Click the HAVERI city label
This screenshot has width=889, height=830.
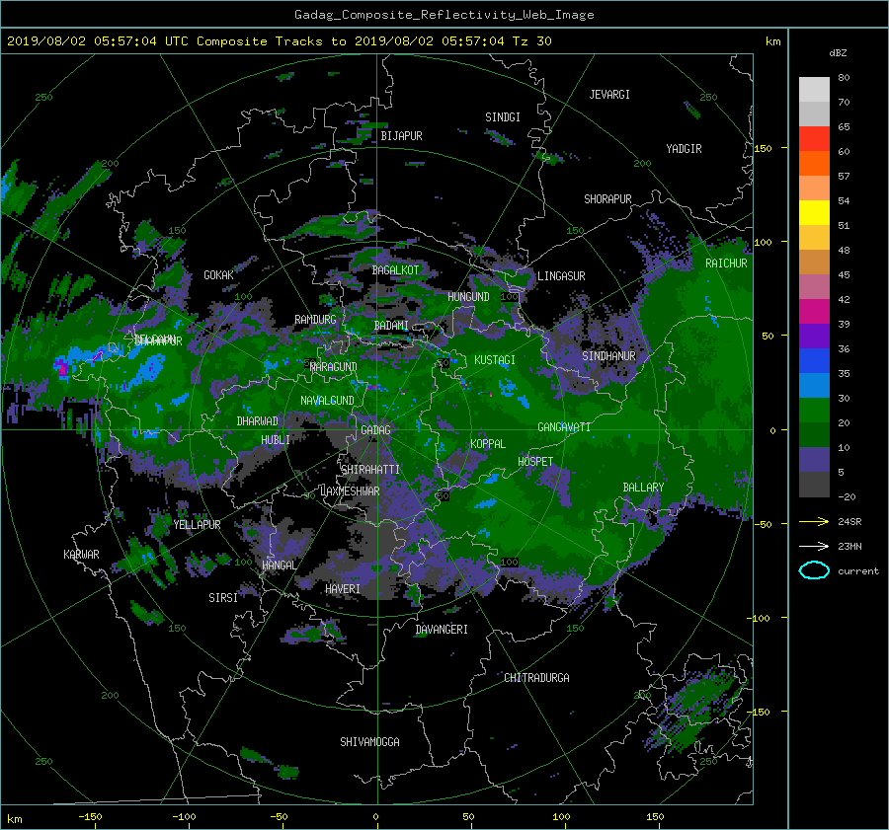point(343,589)
